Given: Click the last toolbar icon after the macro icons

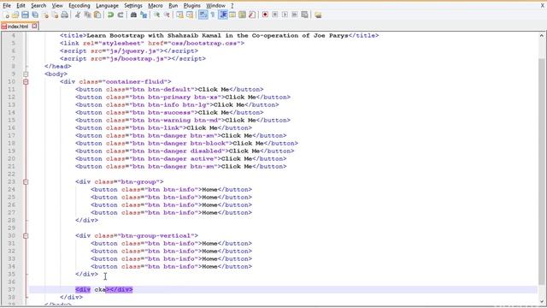Looking at the screenshot, I should [318, 15].
